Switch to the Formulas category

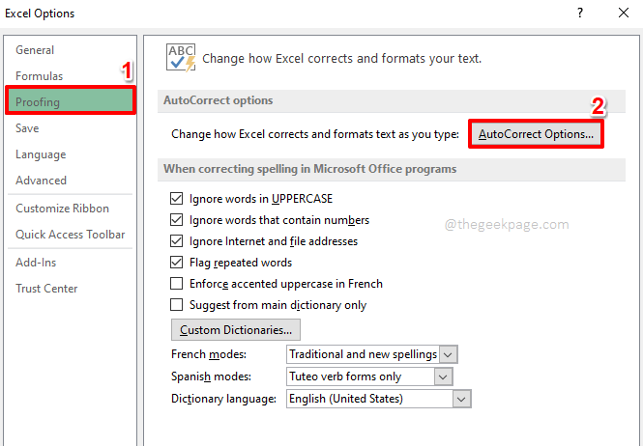(x=40, y=76)
